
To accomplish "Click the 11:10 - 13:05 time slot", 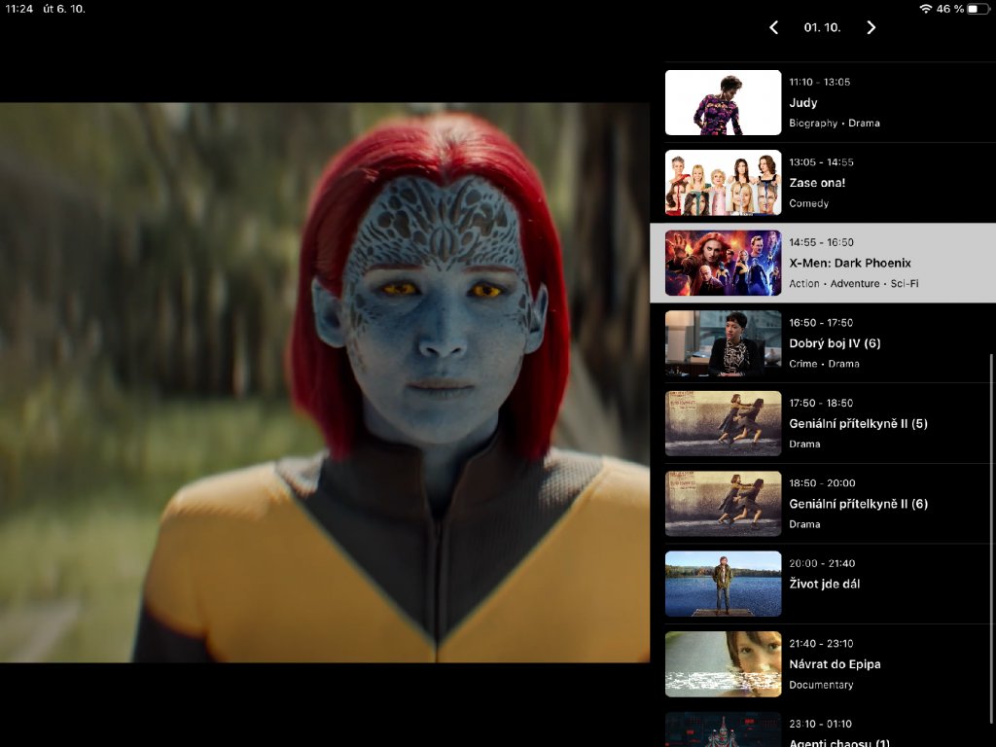I will tap(819, 82).
